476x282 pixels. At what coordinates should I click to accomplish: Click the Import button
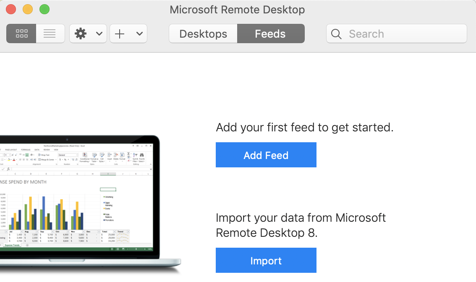pyautogui.click(x=266, y=260)
